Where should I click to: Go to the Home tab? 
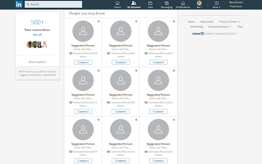(x=117, y=5)
